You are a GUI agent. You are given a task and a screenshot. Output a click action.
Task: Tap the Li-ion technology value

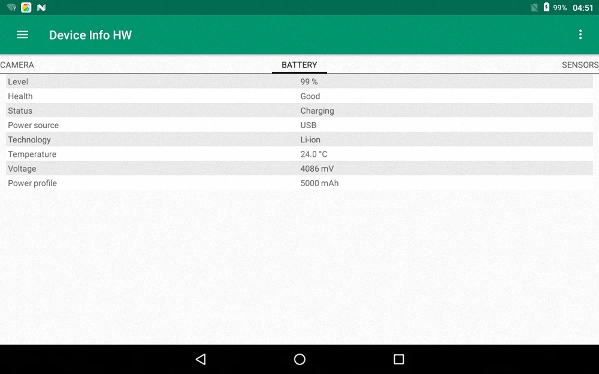[310, 139]
